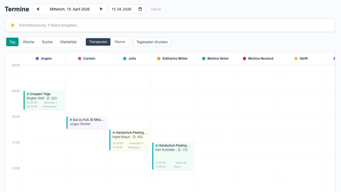341x192 pixels.
Task: Open the Suche tab
Action: pyautogui.click(x=47, y=42)
